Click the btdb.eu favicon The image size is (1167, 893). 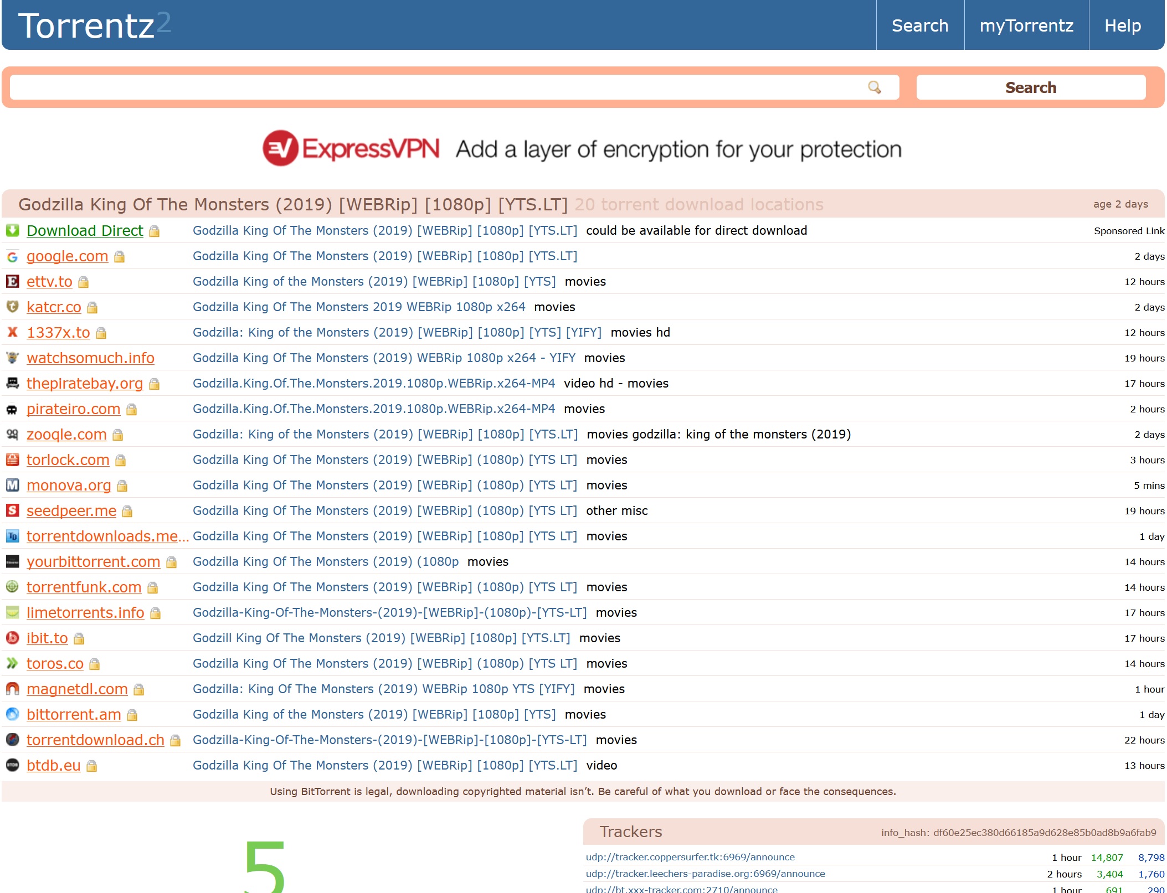(12, 765)
